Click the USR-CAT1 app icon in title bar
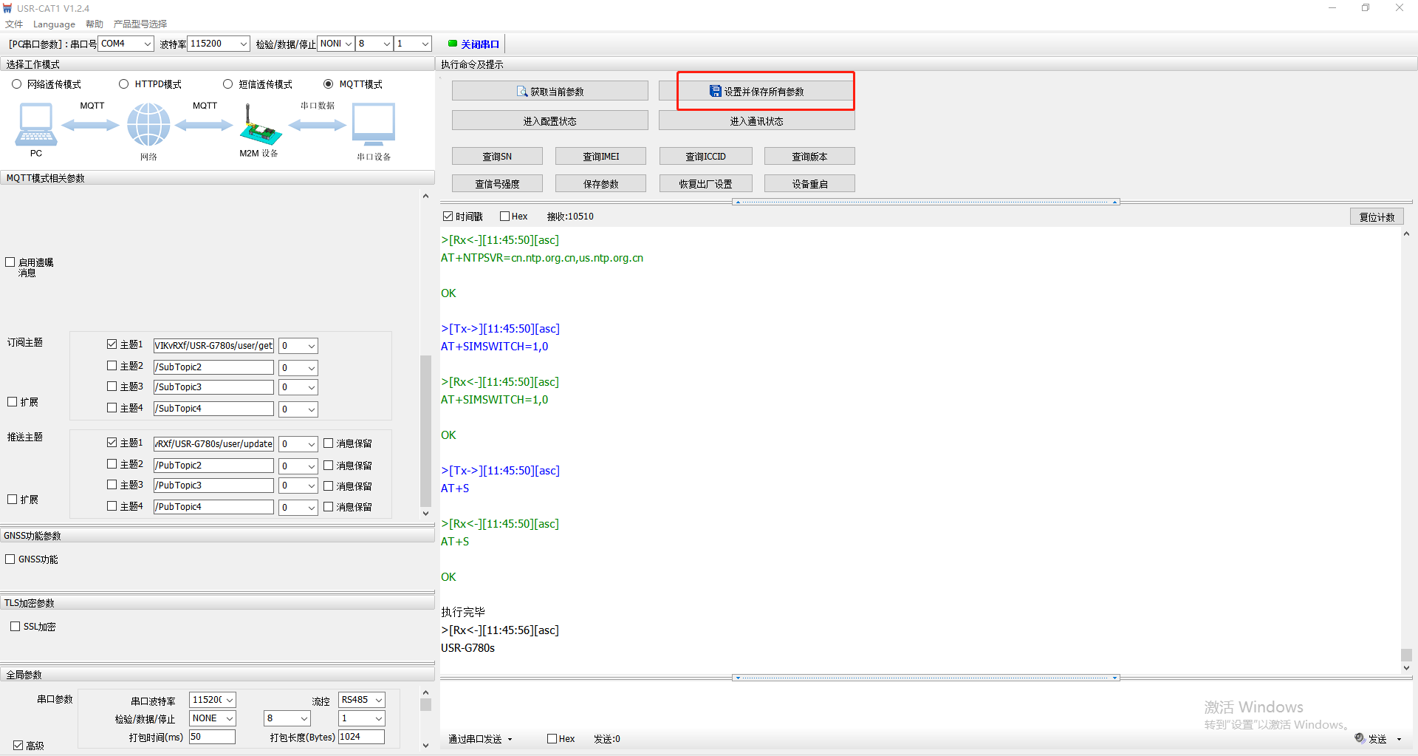The height and width of the screenshot is (756, 1418). [x=8, y=8]
